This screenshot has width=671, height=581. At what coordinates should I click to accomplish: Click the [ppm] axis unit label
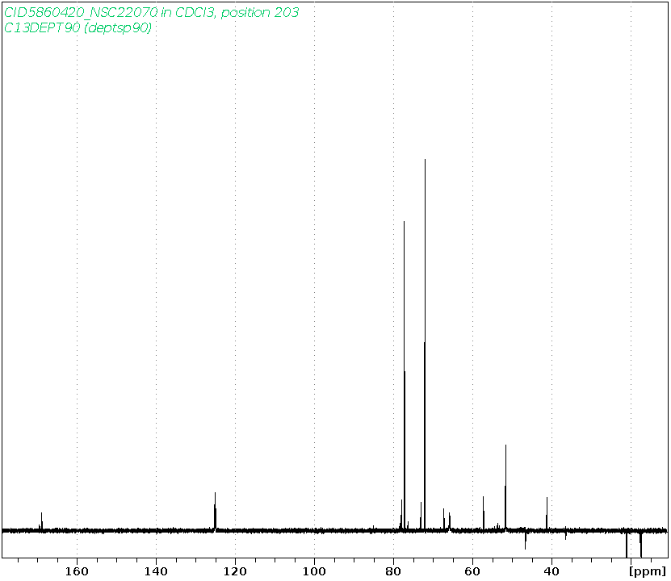(x=648, y=572)
